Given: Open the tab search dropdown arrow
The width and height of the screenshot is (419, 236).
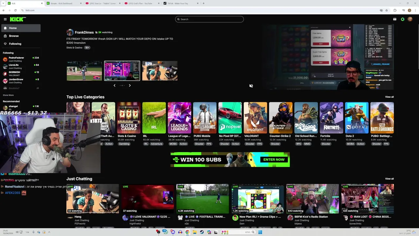Looking at the screenshot, I should pyautogui.click(x=3, y=3).
